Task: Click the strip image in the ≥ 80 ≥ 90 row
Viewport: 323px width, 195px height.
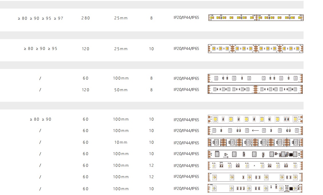Action: [x=255, y=119]
